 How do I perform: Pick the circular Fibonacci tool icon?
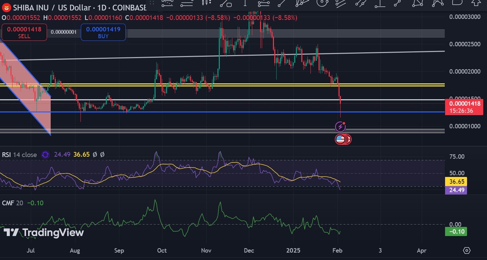tap(322, 2)
